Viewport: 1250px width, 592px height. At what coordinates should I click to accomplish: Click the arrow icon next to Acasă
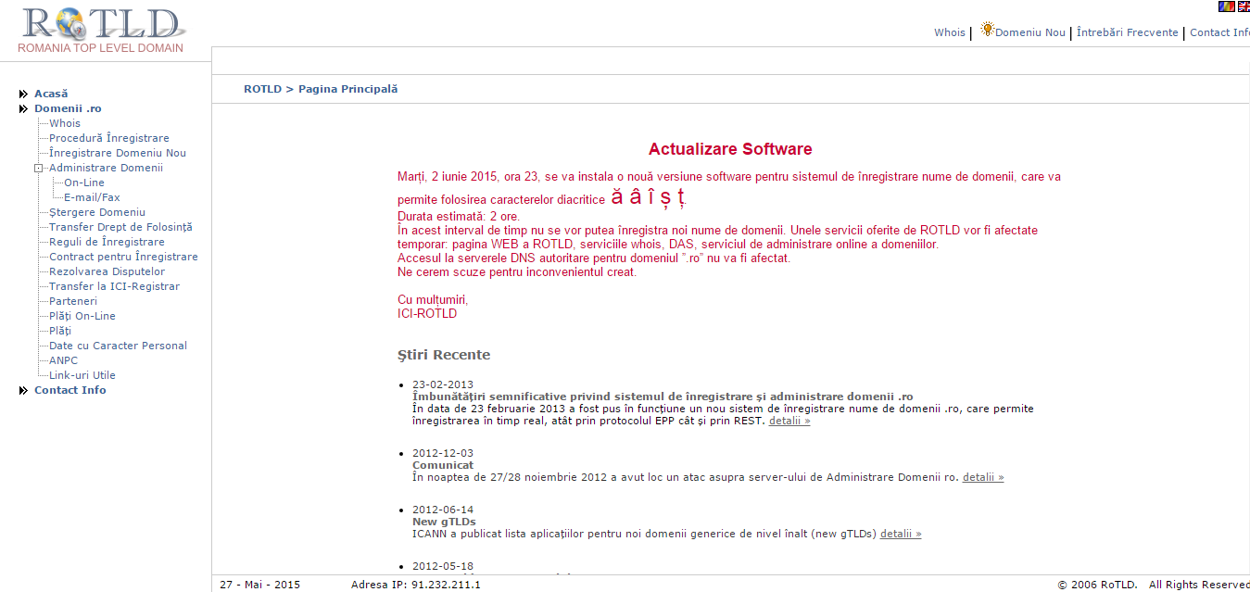23,94
